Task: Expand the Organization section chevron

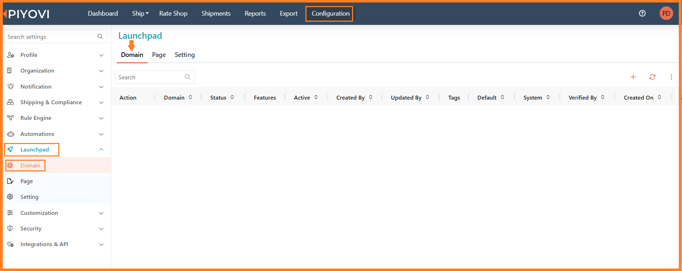Action: tap(101, 71)
